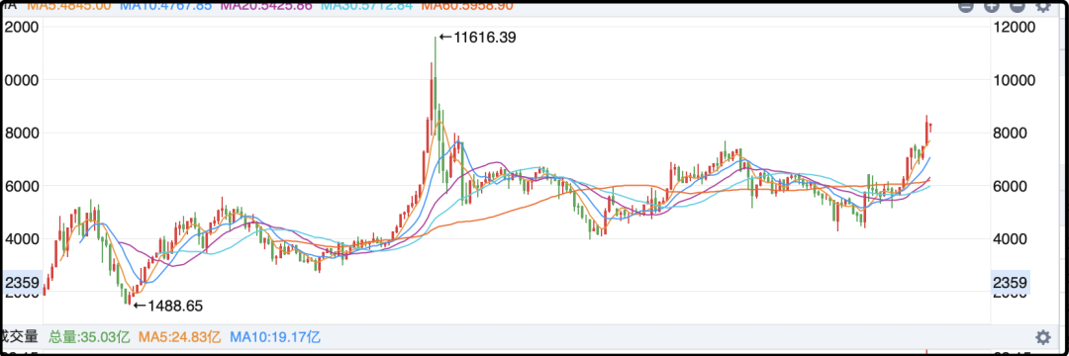Select the 1488.65 low price annotation
Viewport: 1069px width, 356px height.
coord(167,306)
